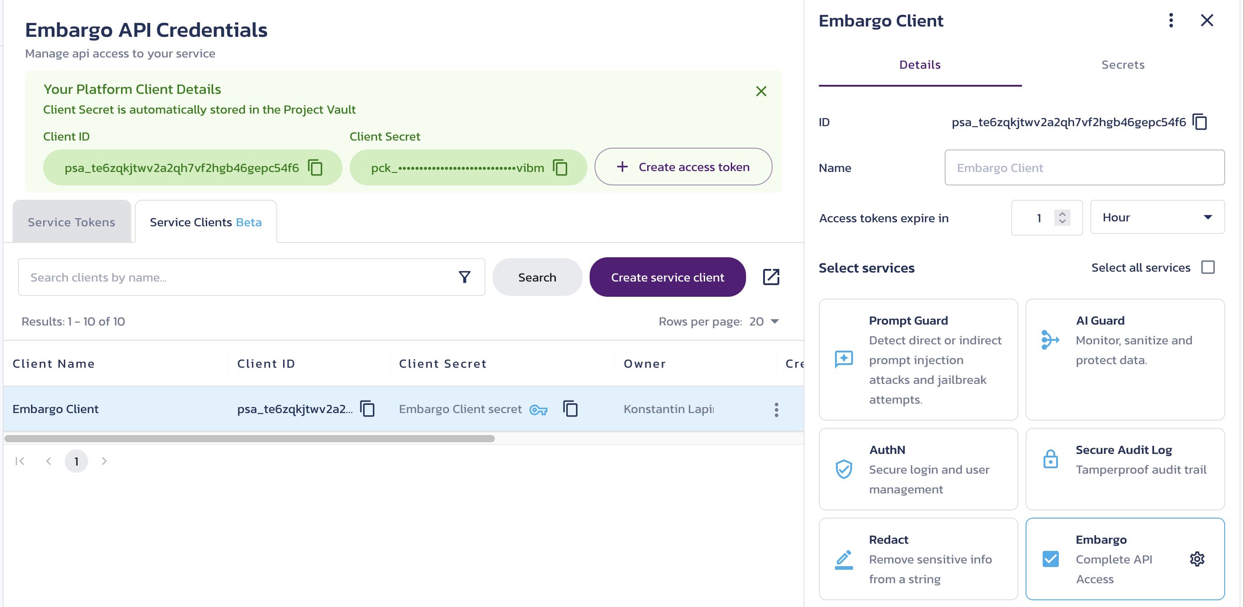Click Embargo Client secret link in table
This screenshot has height=607, width=1244.
click(x=460, y=409)
